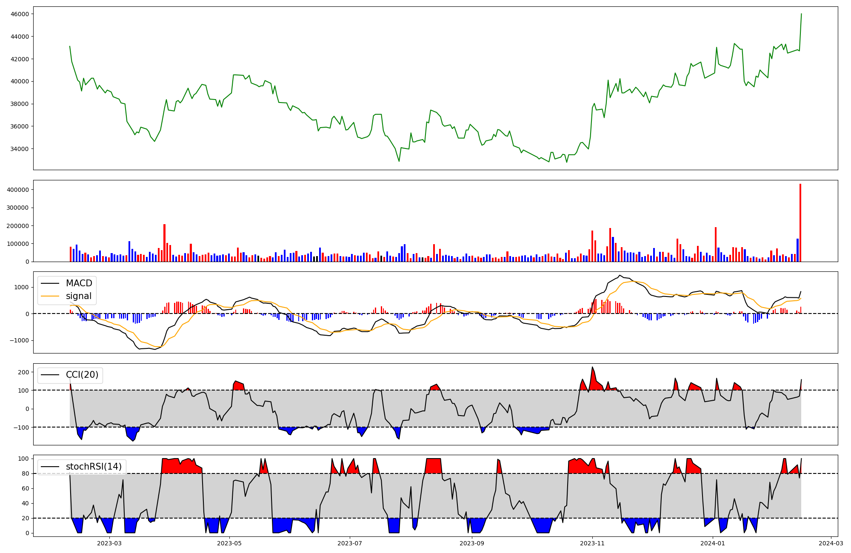This screenshot has height=553, width=851.
Task: Click the MACD legend label
Action: [79, 283]
